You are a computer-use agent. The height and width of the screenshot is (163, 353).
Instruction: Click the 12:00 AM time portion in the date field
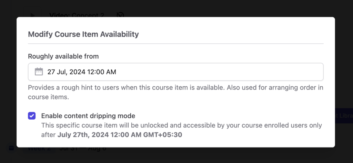102,72
